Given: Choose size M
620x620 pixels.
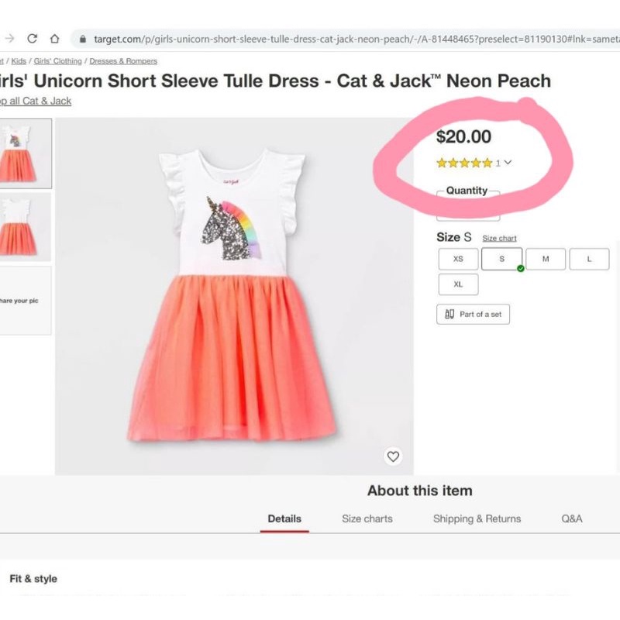Looking at the screenshot, I should coord(546,259).
